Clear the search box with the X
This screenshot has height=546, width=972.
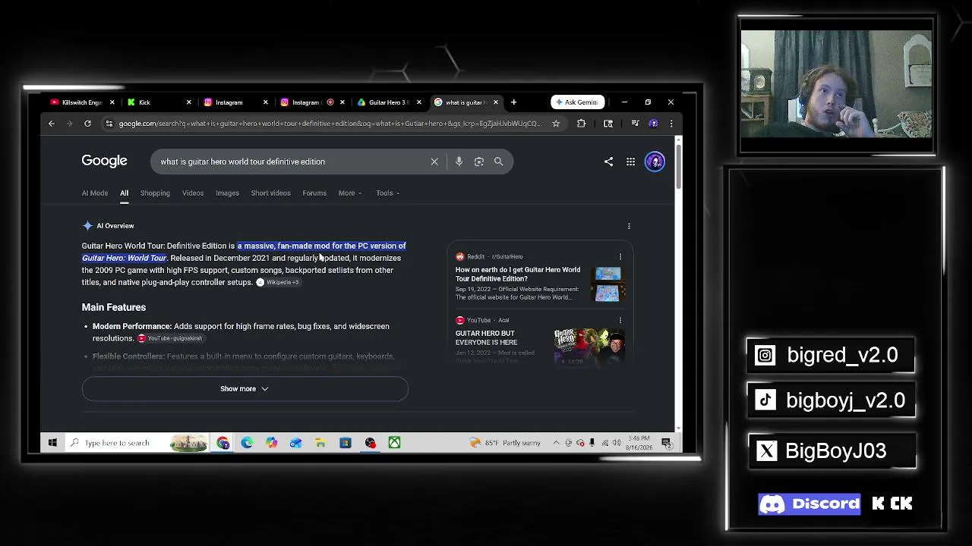[x=434, y=162]
